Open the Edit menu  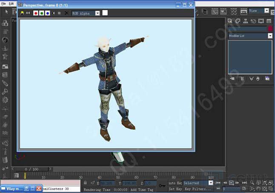(x=11, y=3)
